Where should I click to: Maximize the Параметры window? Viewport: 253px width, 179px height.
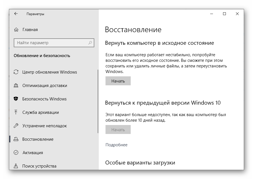coord(224,14)
